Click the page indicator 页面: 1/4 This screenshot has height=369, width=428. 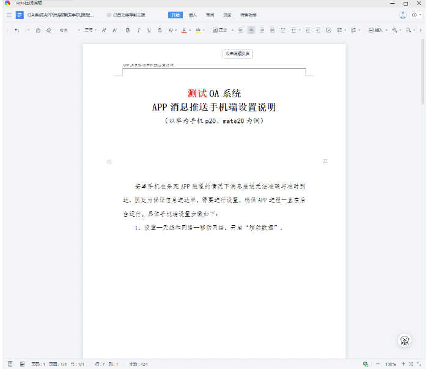(58, 364)
